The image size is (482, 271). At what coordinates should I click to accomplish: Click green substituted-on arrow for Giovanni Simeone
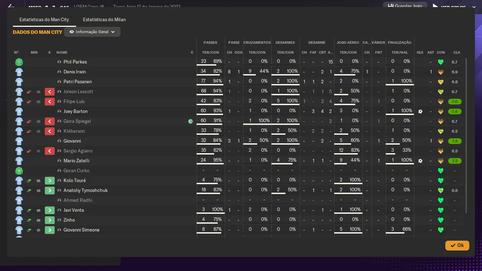50,230
